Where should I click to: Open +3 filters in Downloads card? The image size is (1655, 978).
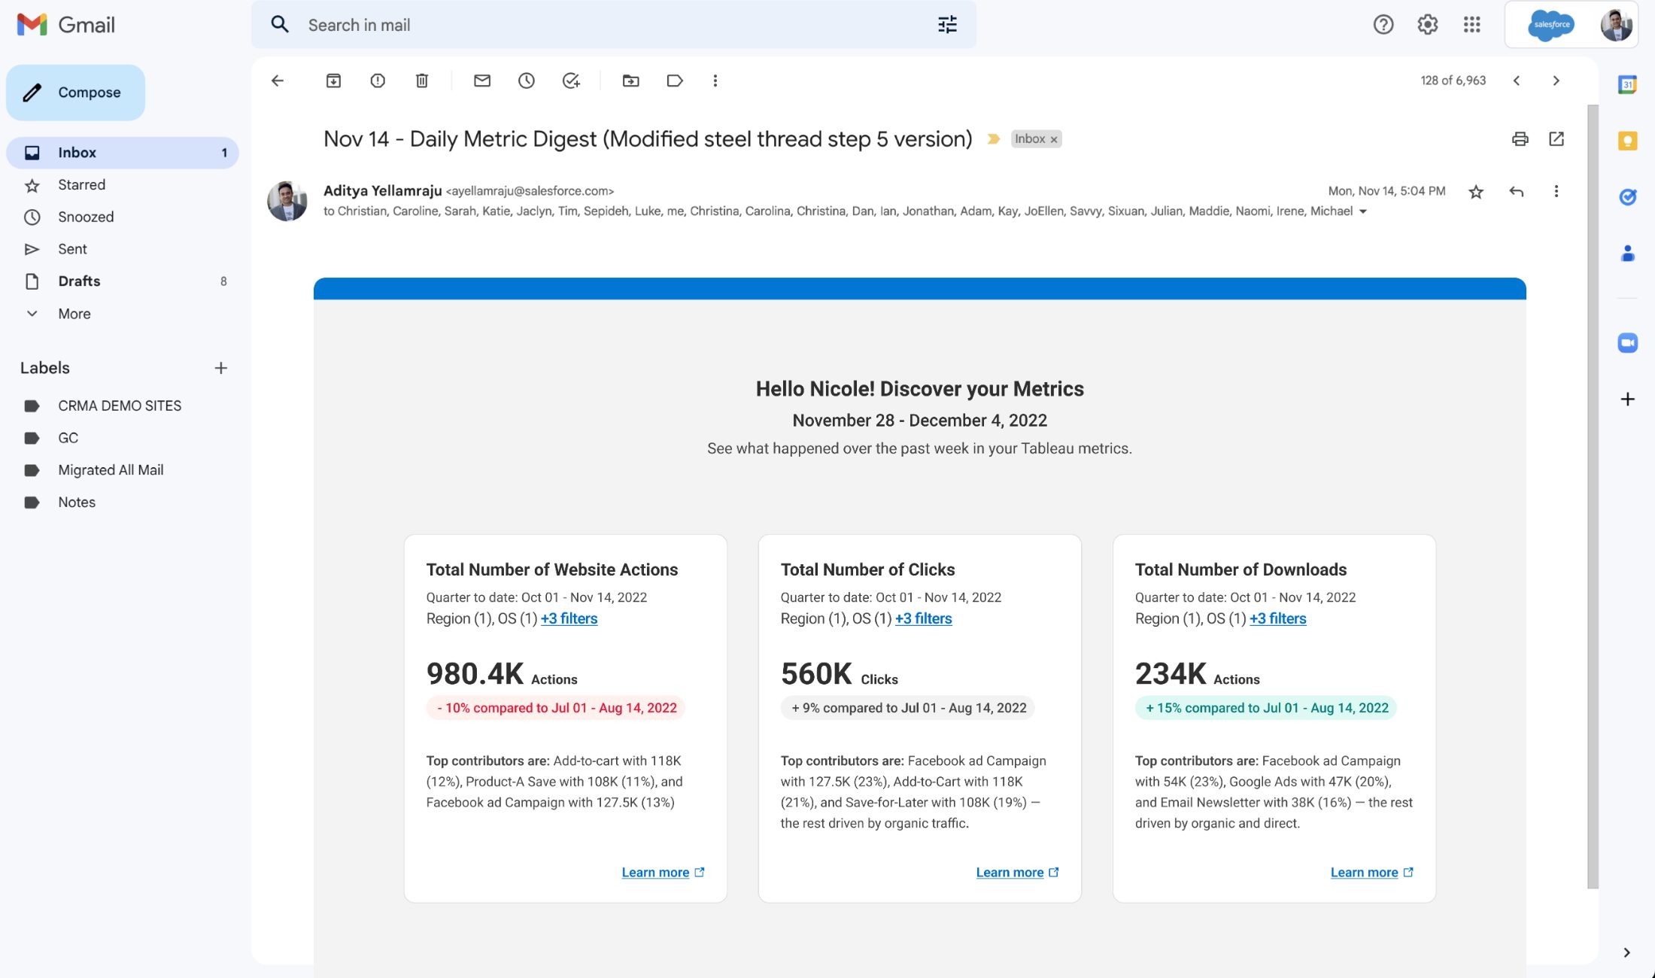pos(1277,618)
